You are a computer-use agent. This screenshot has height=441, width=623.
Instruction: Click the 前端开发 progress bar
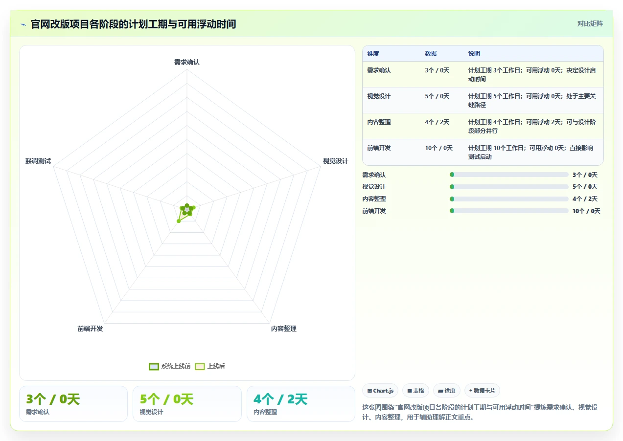(509, 211)
